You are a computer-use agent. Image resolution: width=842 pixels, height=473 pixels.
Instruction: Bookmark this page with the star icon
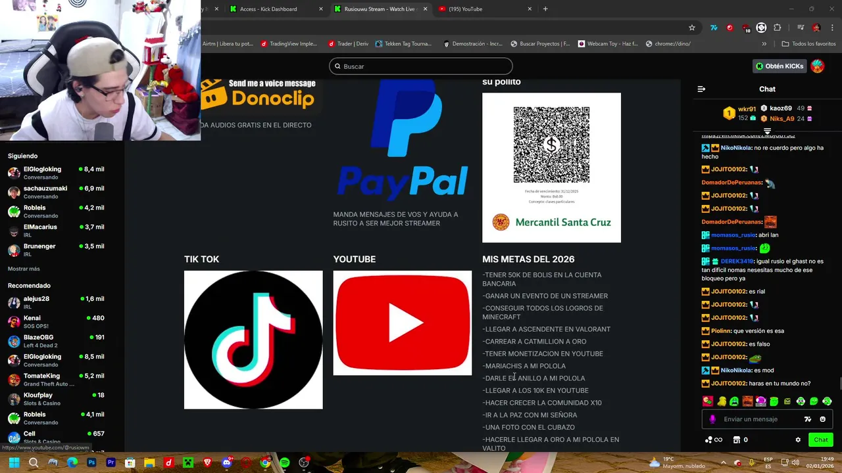[692, 28]
